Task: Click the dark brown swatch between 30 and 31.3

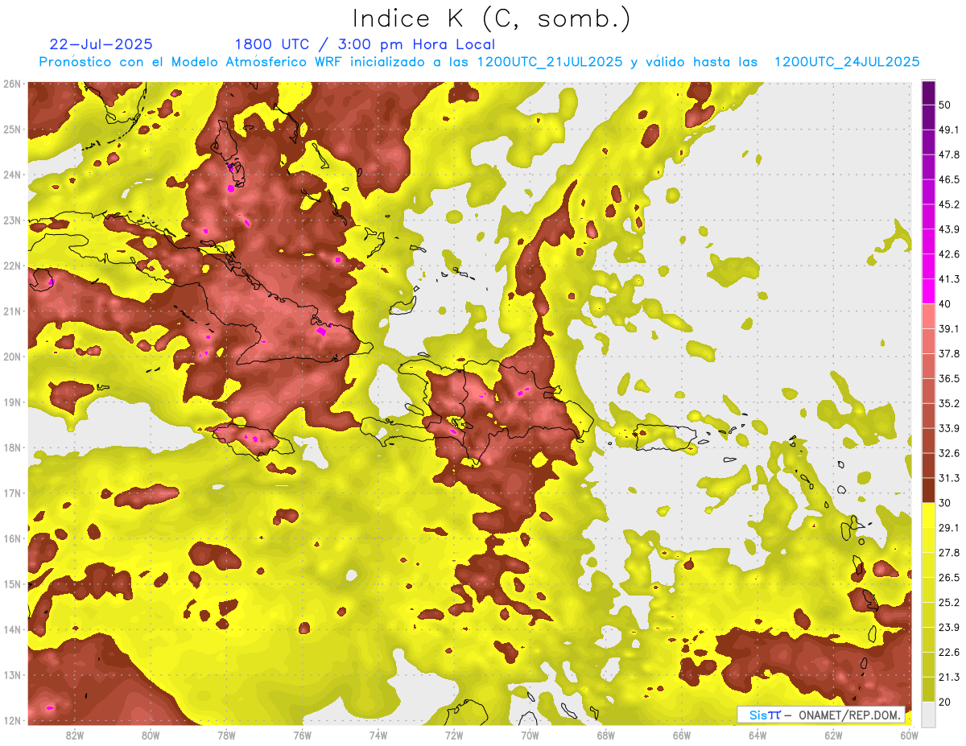Action: (x=928, y=490)
